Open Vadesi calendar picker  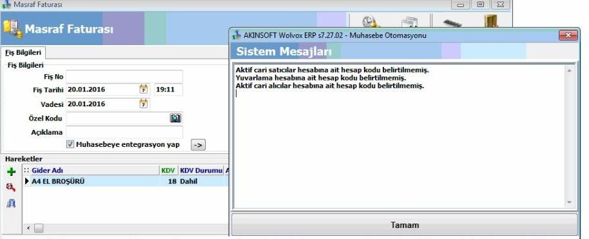[144, 104]
